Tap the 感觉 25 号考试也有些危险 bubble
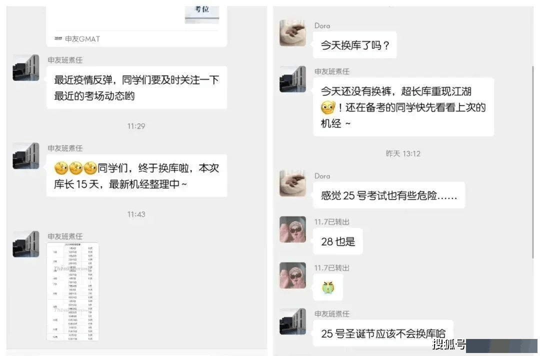 (x=389, y=195)
